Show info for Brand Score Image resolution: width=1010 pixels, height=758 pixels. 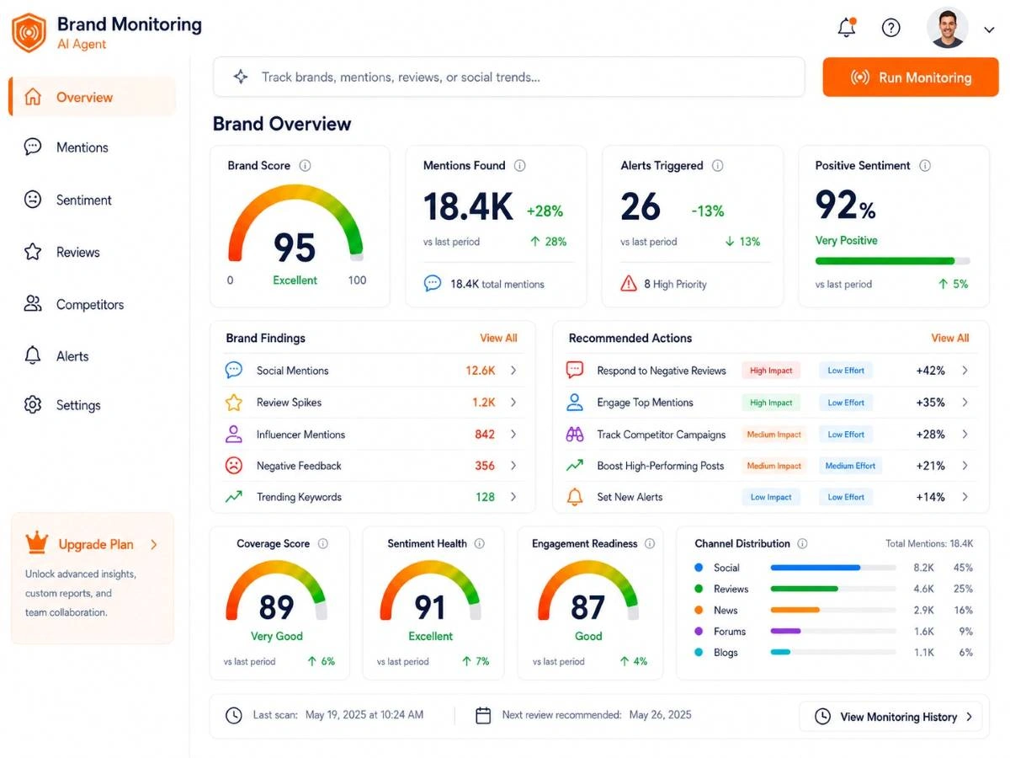[305, 166]
